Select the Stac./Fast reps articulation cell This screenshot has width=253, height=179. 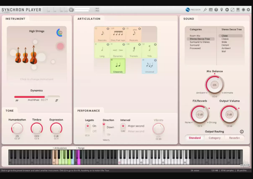tap(118, 34)
